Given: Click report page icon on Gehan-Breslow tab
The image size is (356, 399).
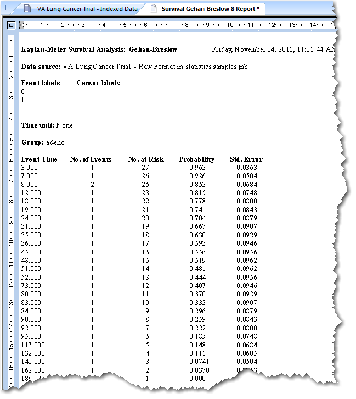Looking at the screenshot, I should (153, 8).
